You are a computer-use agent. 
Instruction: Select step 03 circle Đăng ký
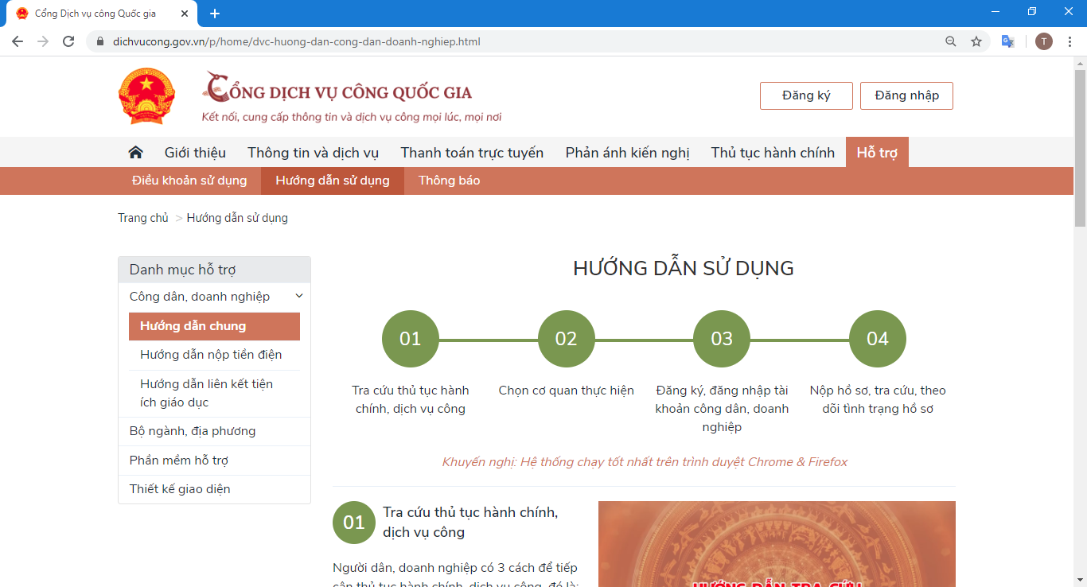[722, 339]
